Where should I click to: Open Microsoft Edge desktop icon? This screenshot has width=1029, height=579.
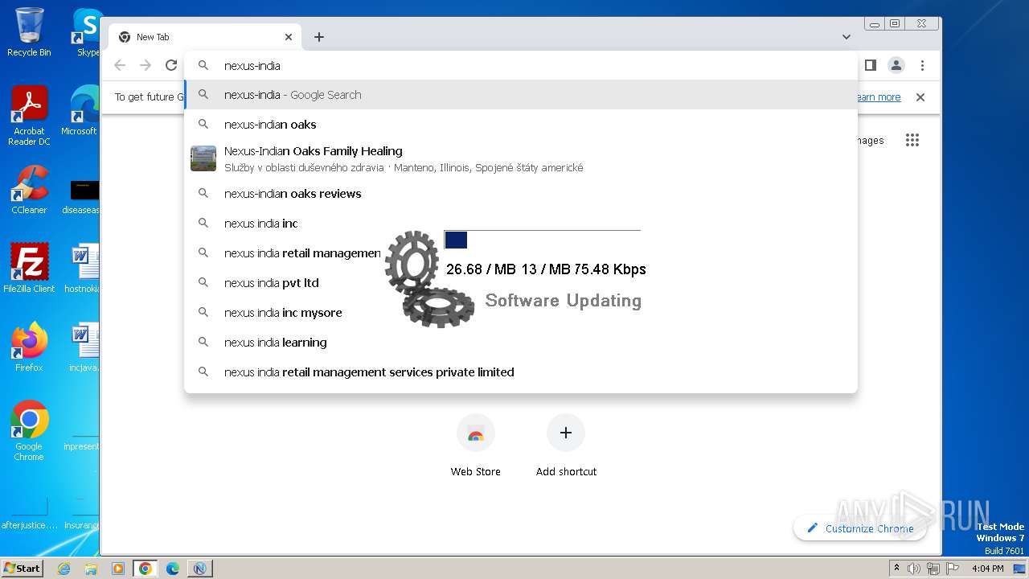(x=84, y=111)
